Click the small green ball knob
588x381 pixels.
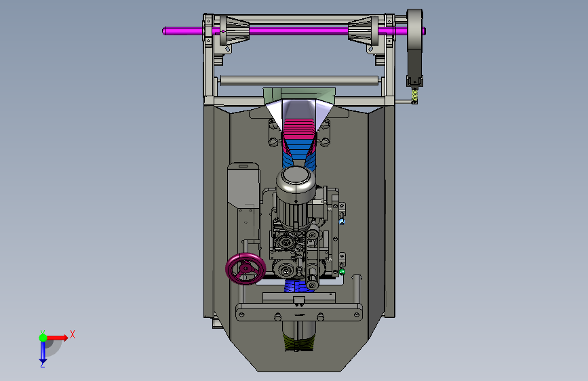[x=342, y=271]
